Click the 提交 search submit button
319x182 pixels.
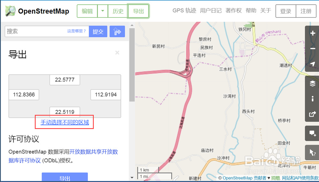(98, 31)
